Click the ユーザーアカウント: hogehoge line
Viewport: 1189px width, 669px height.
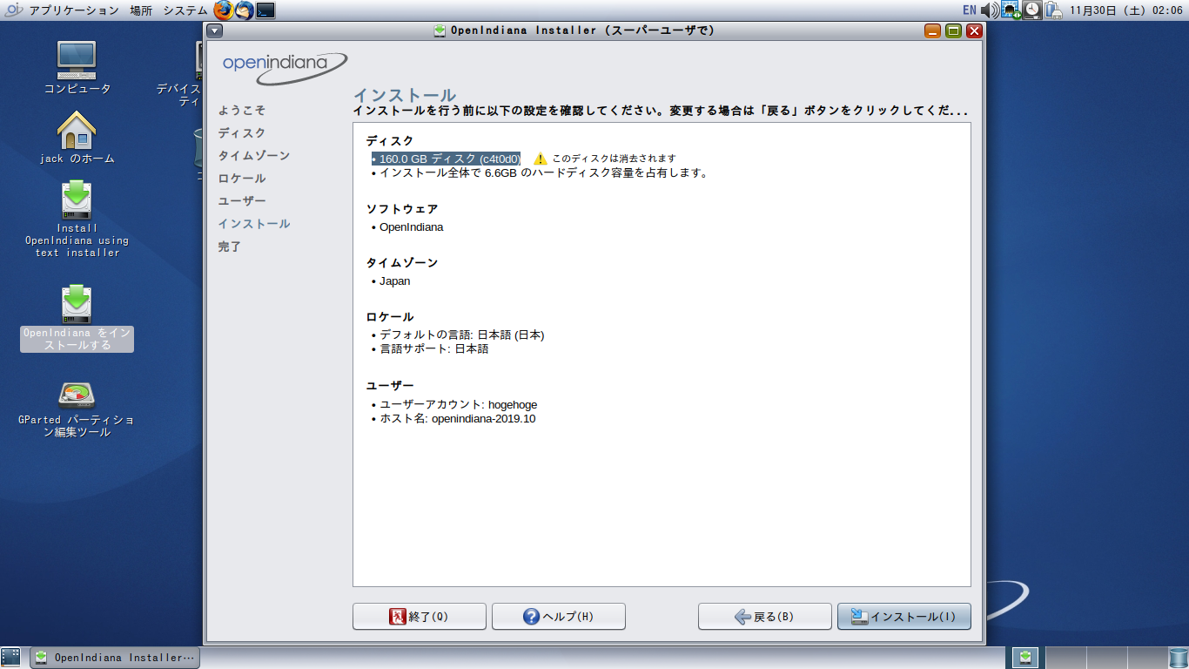(454, 404)
